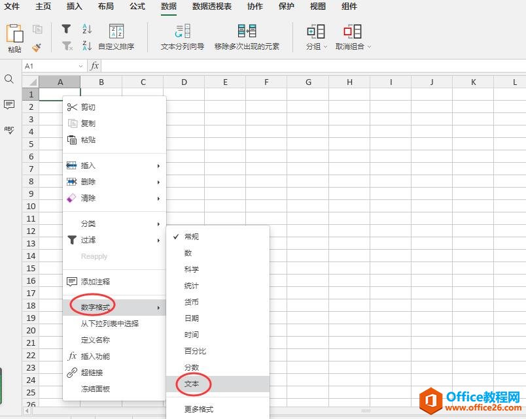The width and height of the screenshot is (526, 419).
Task: Click Define Name (定义名称) entry
Action: 114,340
